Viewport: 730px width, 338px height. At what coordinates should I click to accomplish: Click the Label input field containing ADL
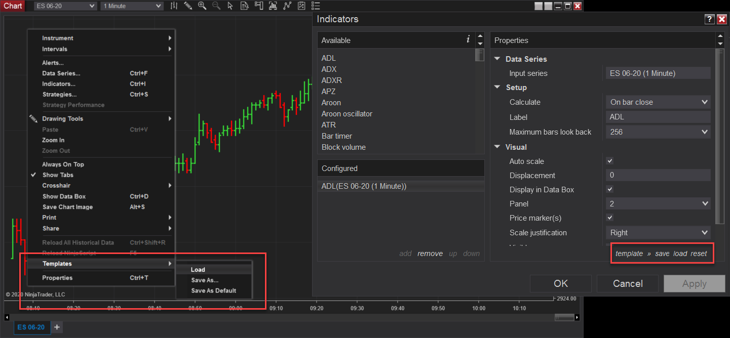pyautogui.click(x=658, y=117)
